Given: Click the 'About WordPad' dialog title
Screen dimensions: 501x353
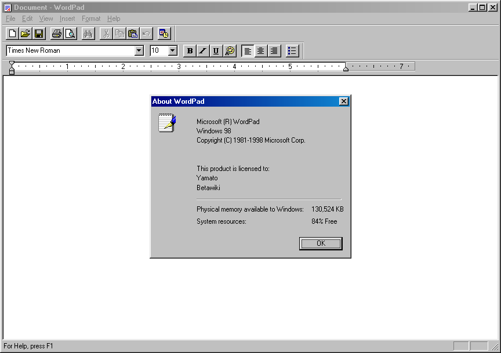Looking at the screenshot, I should [x=178, y=101].
